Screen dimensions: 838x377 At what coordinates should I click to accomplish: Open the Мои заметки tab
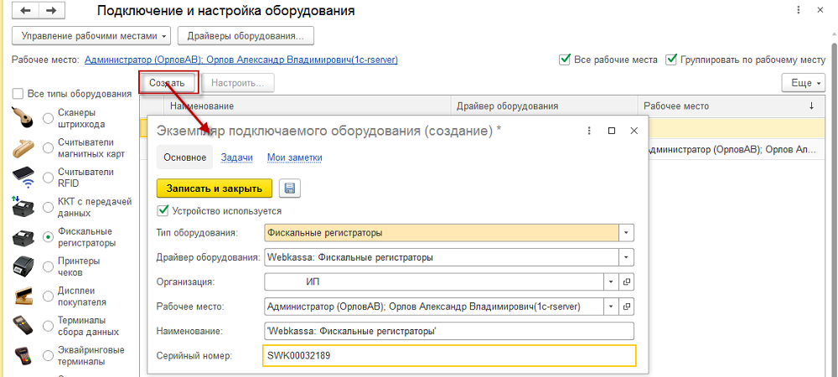[294, 158]
